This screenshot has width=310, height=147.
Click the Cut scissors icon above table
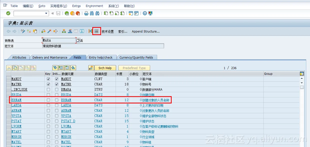pyautogui.click(x=9, y=68)
